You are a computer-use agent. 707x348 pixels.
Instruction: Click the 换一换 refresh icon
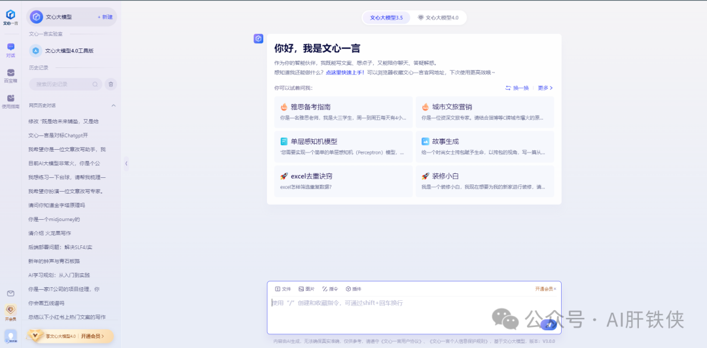508,88
